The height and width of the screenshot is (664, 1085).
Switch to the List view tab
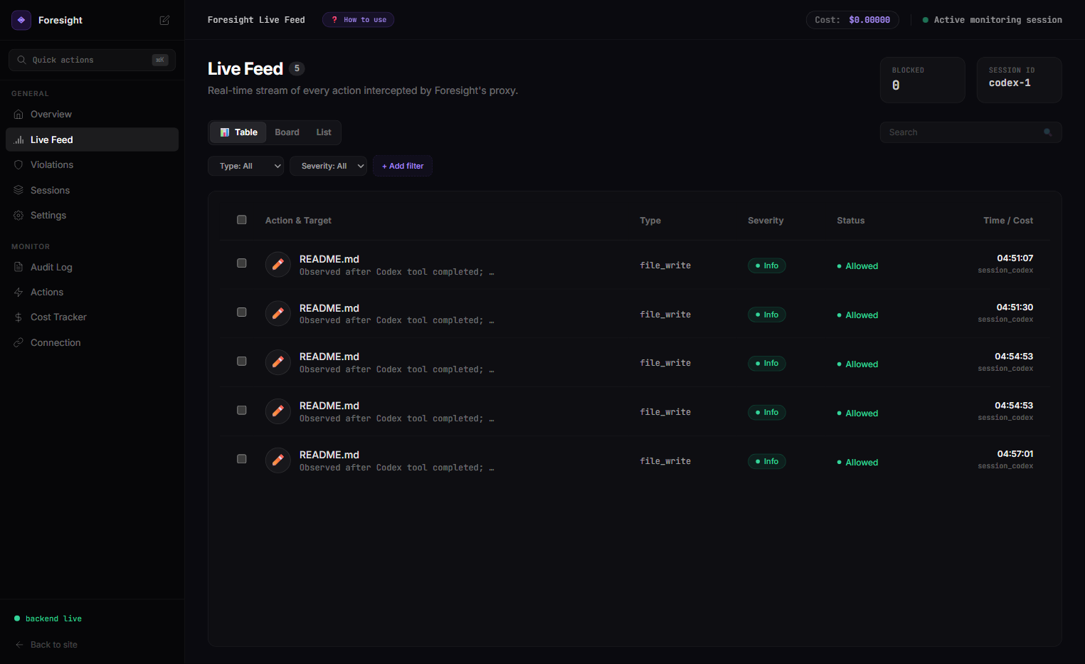[324, 132]
